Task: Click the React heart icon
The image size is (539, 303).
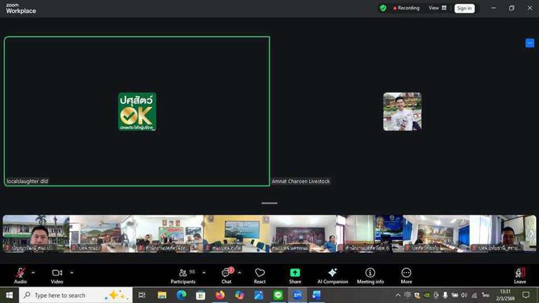Action: tap(259, 275)
